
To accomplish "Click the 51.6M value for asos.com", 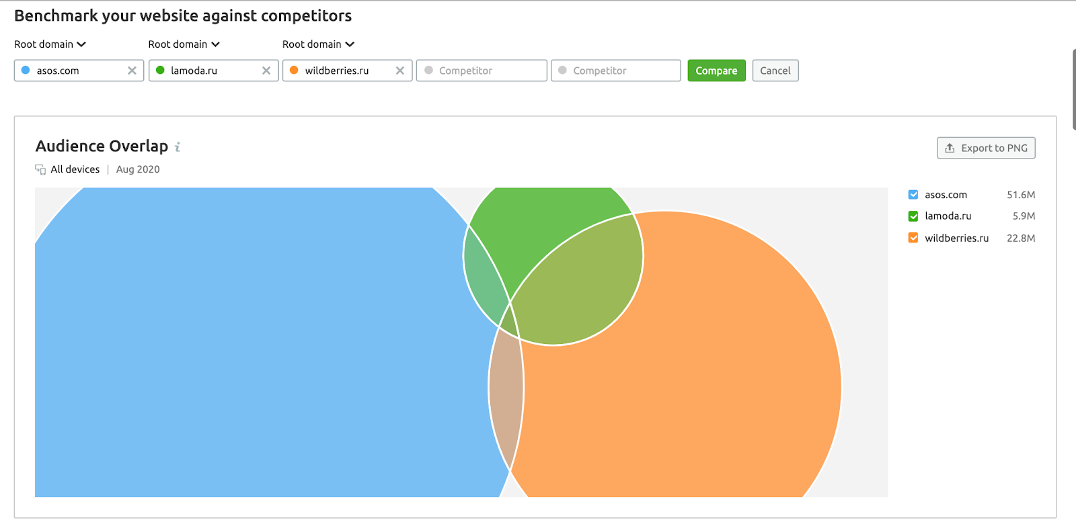I will 1021,195.
